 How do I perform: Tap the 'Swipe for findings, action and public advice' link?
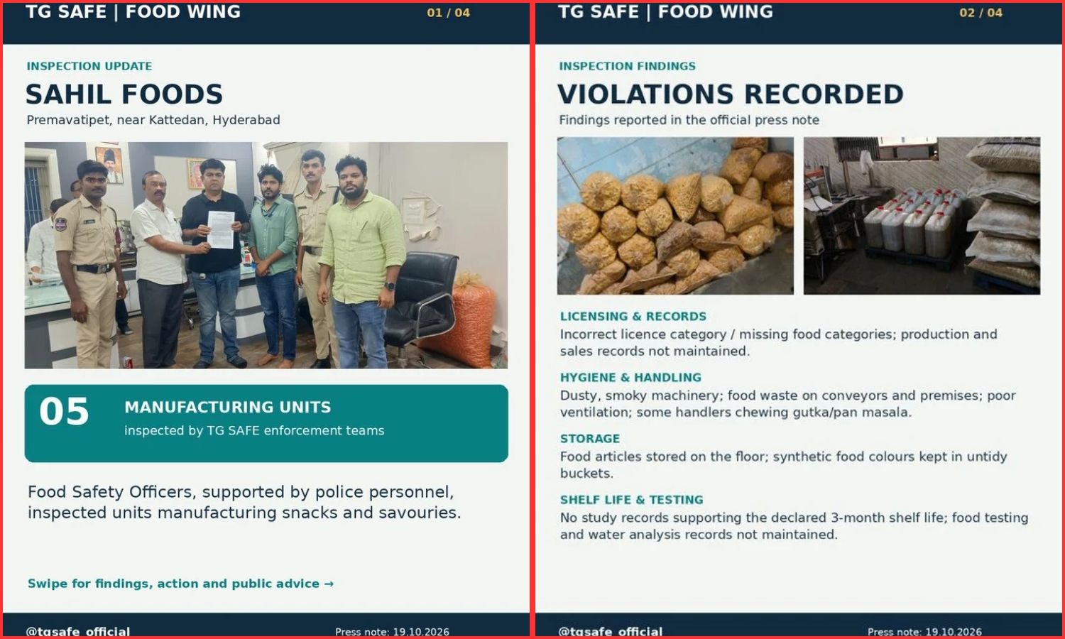[180, 584]
